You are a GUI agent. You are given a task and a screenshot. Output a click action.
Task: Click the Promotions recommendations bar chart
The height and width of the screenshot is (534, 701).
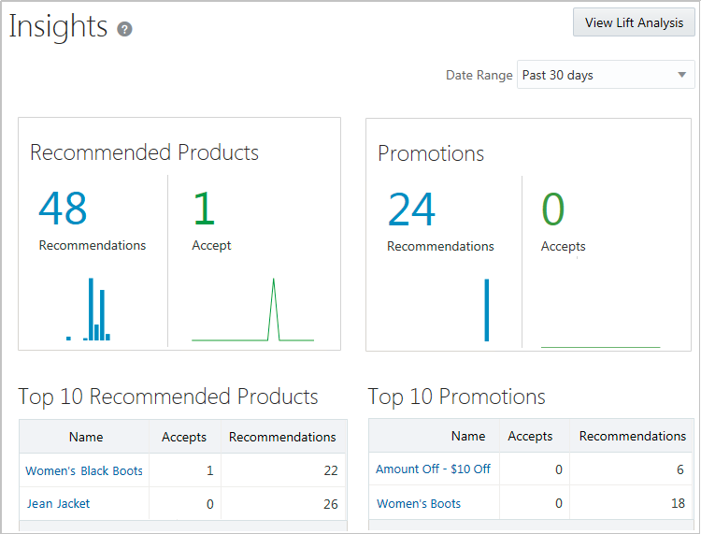click(x=486, y=310)
